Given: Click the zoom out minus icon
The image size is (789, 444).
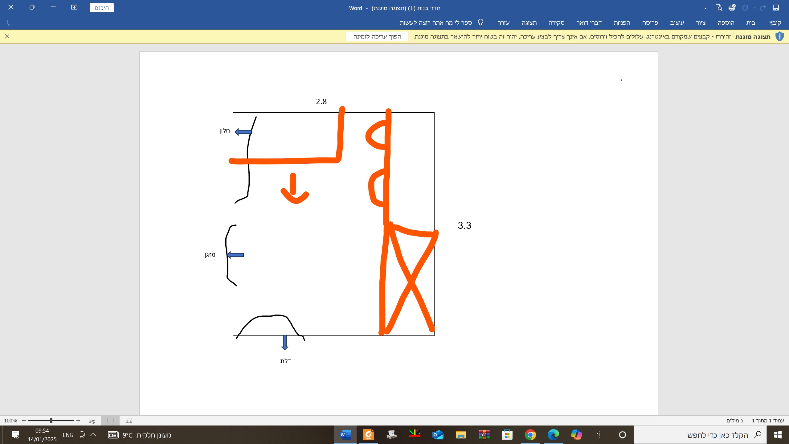Looking at the screenshot, I should click(x=78, y=421).
